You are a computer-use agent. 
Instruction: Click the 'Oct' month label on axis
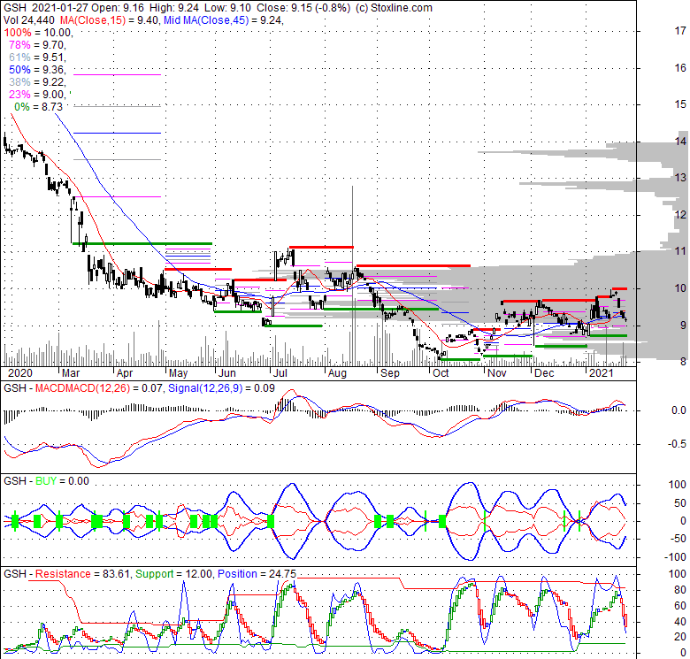pyautogui.click(x=441, y=373)
